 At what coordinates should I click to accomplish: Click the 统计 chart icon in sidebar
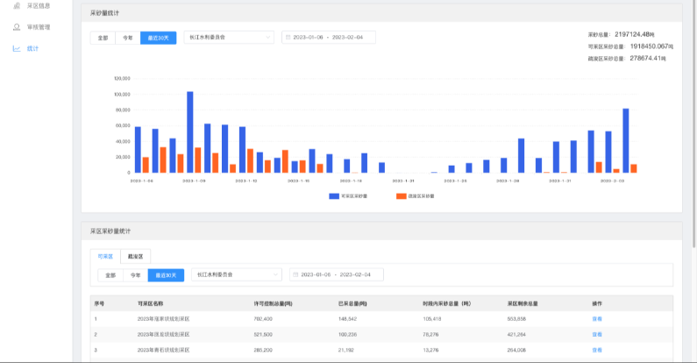[x=17, y=48]
